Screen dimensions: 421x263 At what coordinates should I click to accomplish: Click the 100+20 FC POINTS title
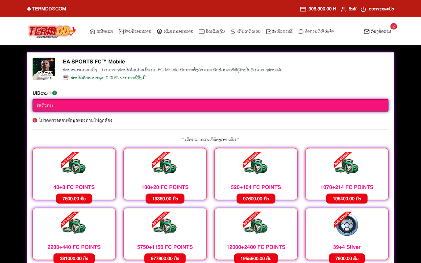pos(165,187)
